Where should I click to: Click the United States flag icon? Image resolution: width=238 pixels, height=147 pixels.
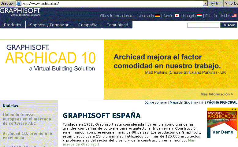click(x=234, y=16)
